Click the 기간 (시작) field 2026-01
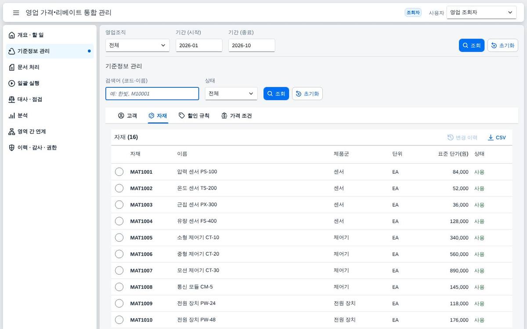The image size is (527, 329). click(x=199, y=45)
